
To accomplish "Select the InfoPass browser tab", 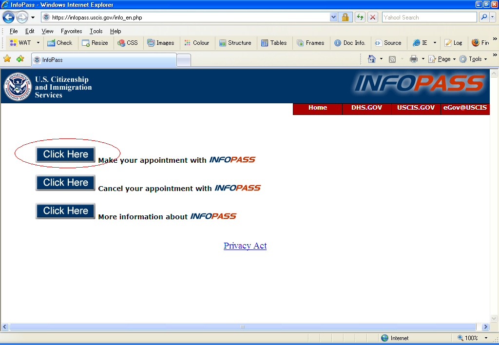I will pos(104,60).
